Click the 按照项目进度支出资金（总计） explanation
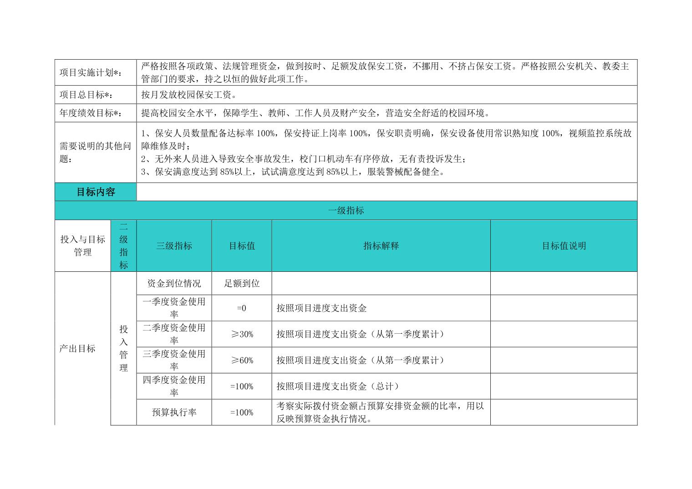Image resolution: width=692 pixels, height=489 pixels. (339, 386)
